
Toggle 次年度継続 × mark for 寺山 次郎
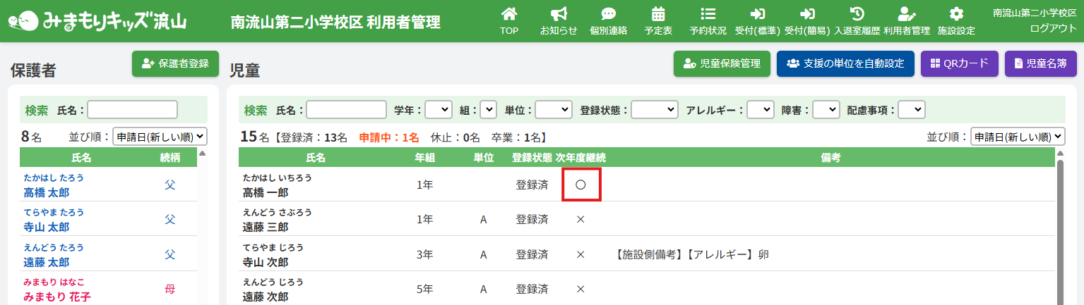(x=580, y=254)
